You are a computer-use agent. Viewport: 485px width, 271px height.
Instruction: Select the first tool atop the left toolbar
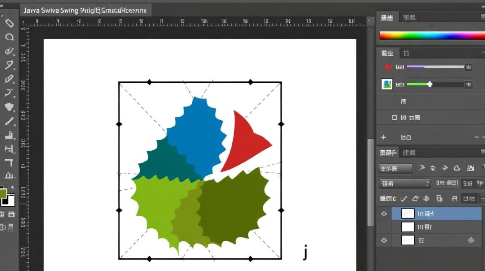click(9, 23)
